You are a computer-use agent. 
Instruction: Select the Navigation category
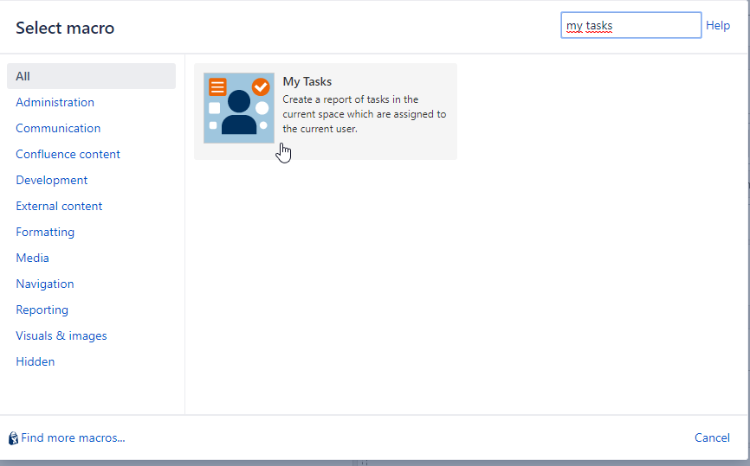tap(44, 284)
